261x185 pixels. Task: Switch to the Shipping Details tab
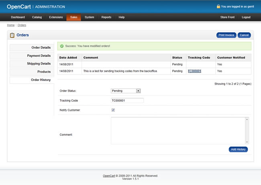[32, 64]
